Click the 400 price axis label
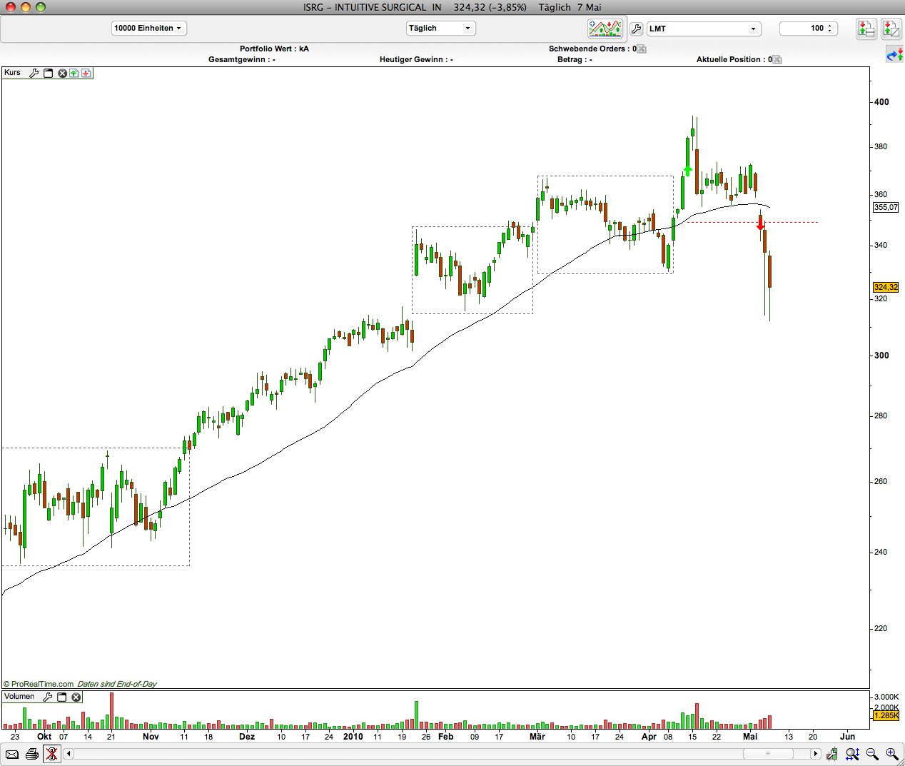This screenshot has height=766, width=905. pos(881,102)
